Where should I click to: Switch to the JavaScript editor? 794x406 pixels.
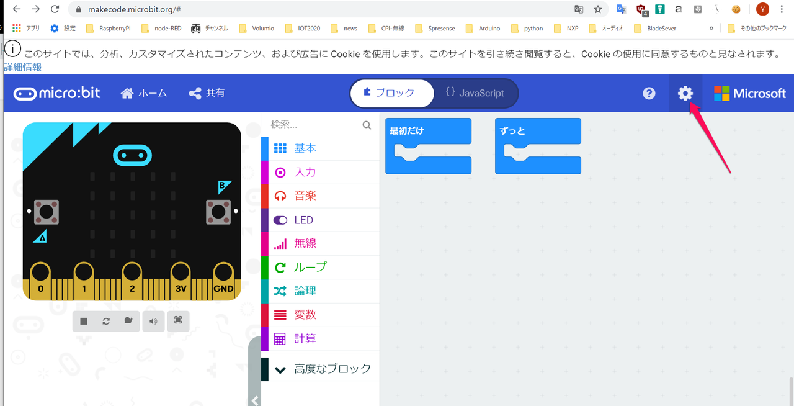tap(475, 93)
